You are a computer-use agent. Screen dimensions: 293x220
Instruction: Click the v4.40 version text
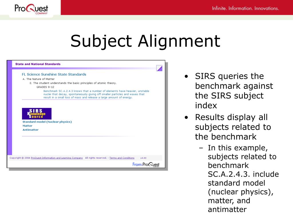[x=143, y=158]
